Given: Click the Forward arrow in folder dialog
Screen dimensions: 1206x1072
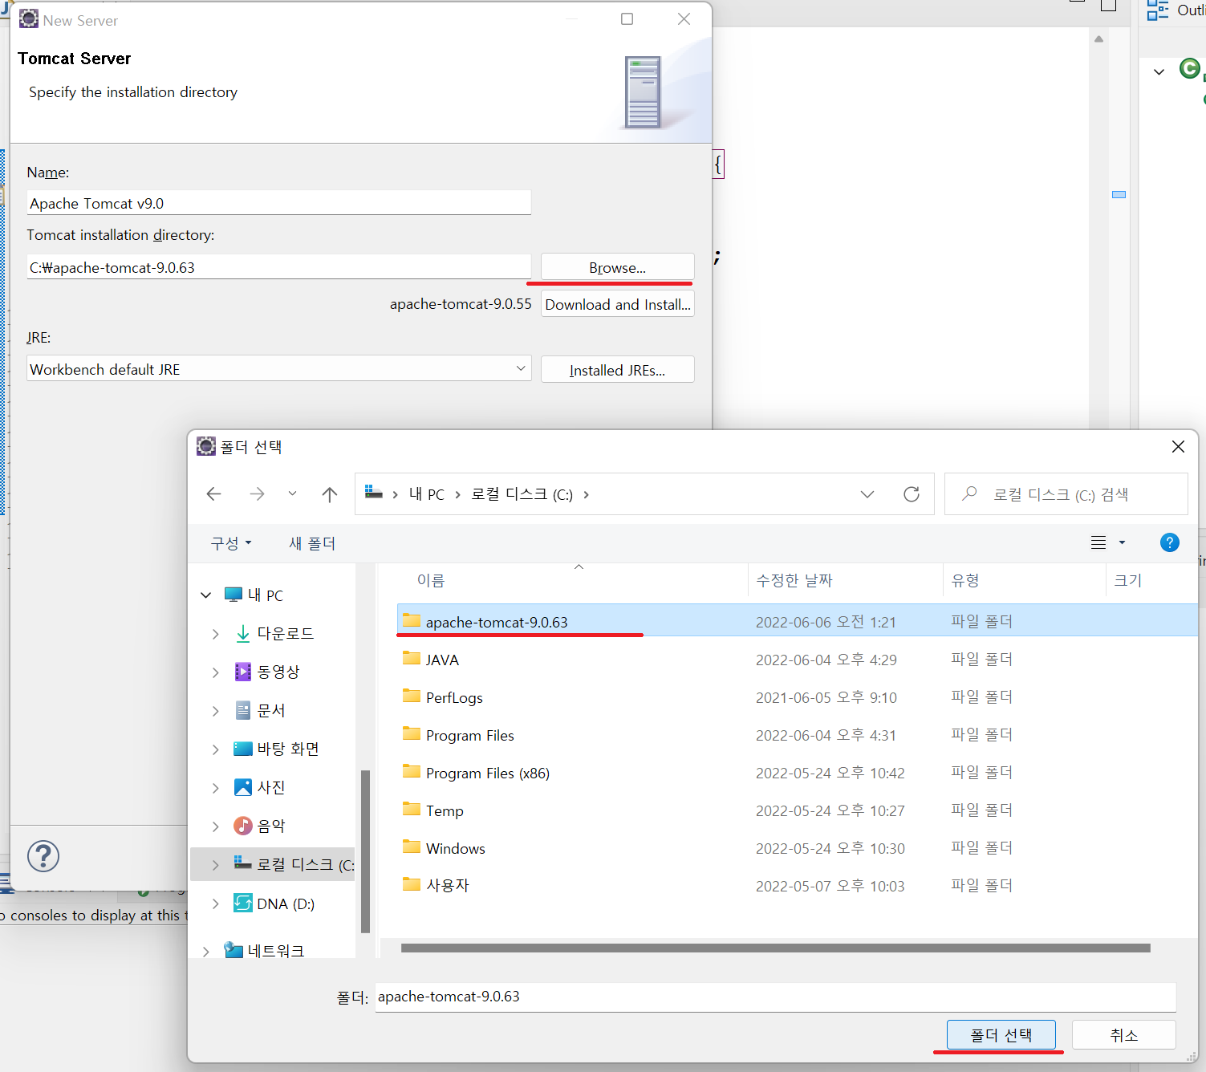Looking at the screenshot, I should click(x=257, y=494).
